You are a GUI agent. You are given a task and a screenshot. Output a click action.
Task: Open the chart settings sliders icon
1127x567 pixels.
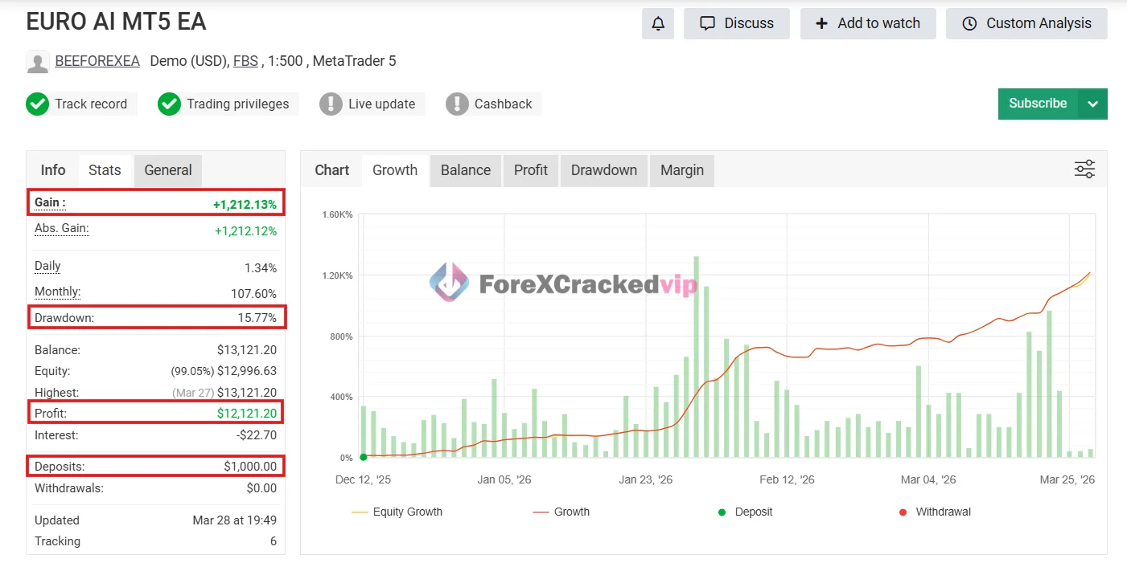[x=1084, y=169]
